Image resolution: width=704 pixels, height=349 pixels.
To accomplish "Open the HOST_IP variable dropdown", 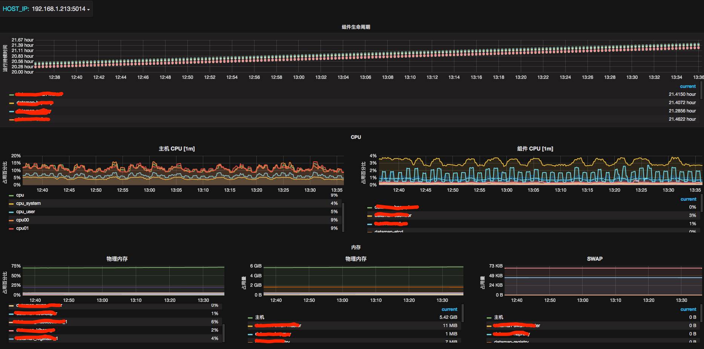I will [x=60, y=9].
